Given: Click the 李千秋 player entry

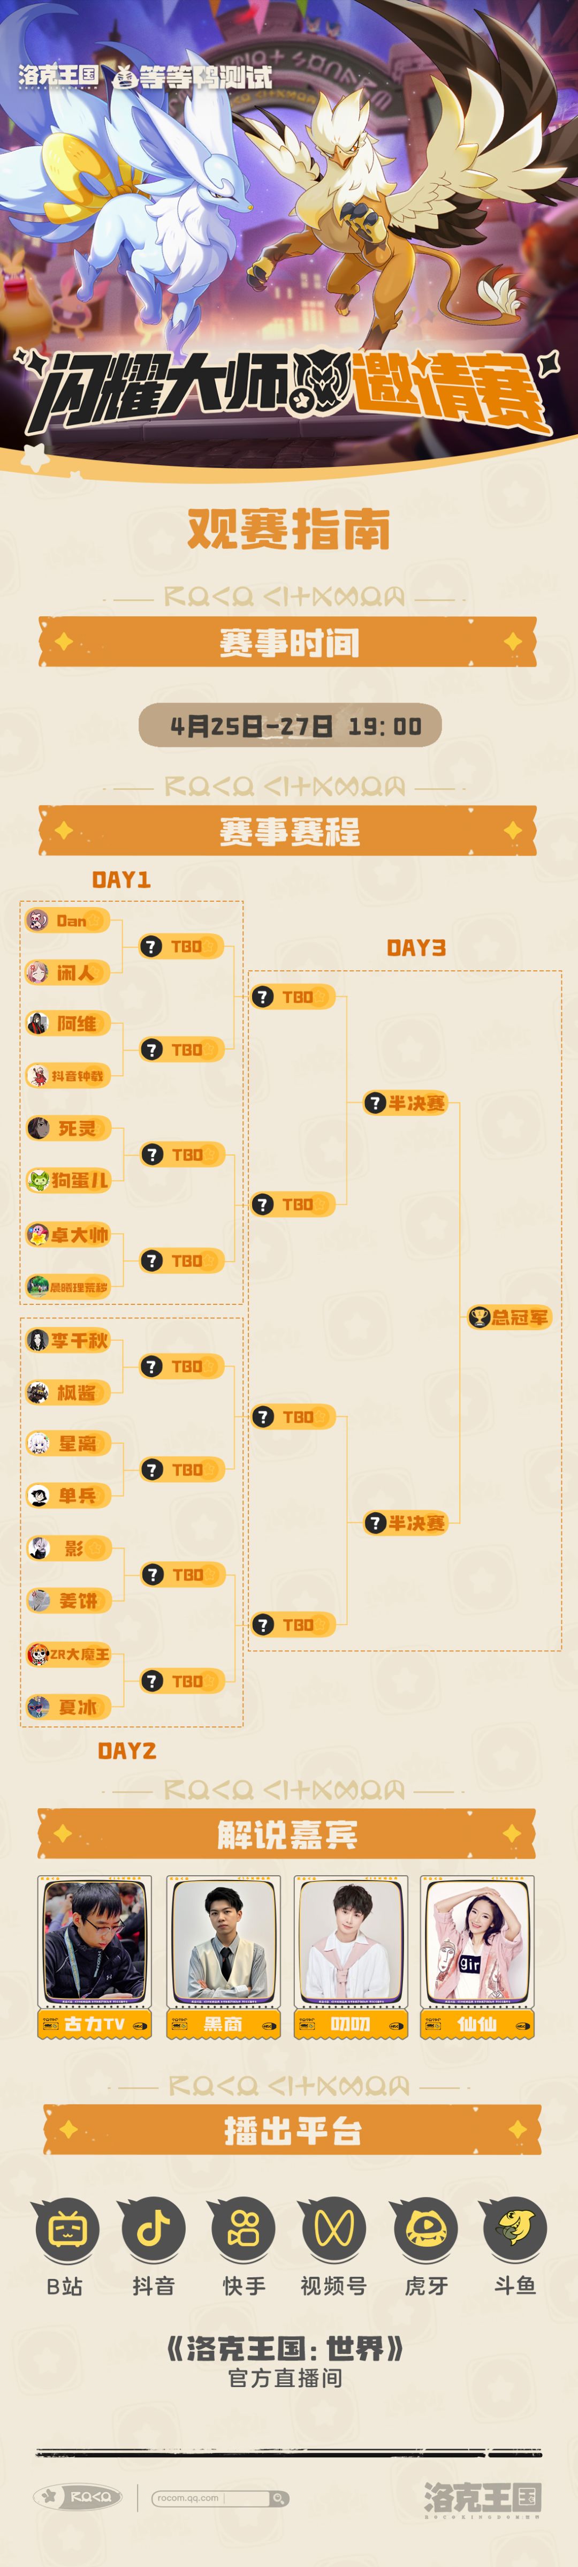Looking at the screenshot, I should pos(68,1340).
